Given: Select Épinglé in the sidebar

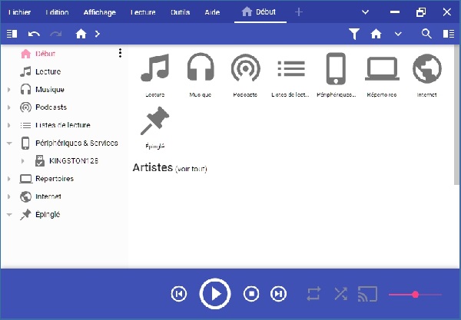Looking at the screenshot, I should (x=48, y=215).
